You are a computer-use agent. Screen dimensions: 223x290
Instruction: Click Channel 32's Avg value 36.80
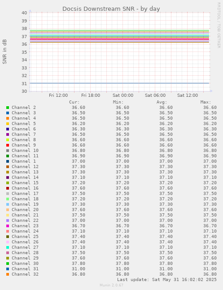click(166, 274)
